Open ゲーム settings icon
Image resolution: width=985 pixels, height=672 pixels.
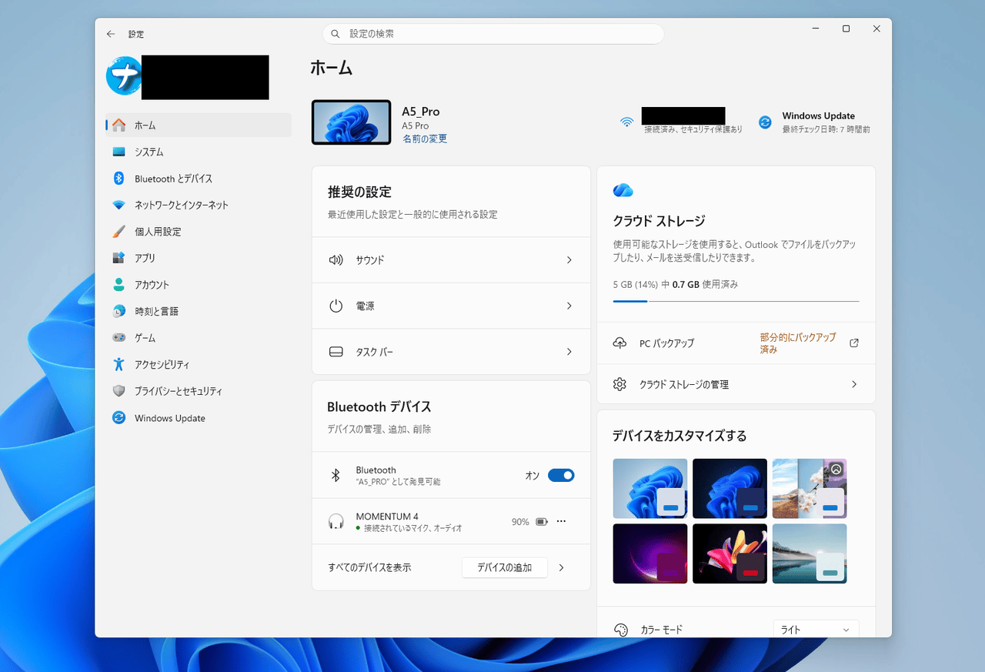coord(119,337)
